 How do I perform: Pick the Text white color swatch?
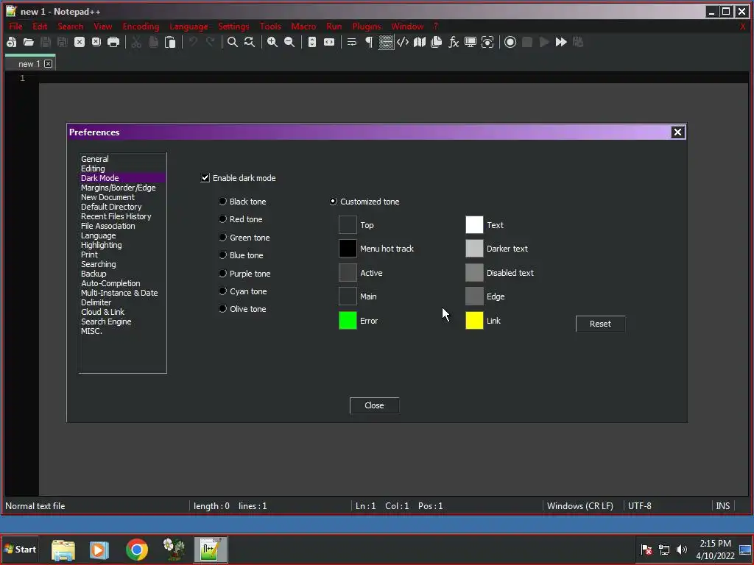pyautogui.click(x=474, y=225)
